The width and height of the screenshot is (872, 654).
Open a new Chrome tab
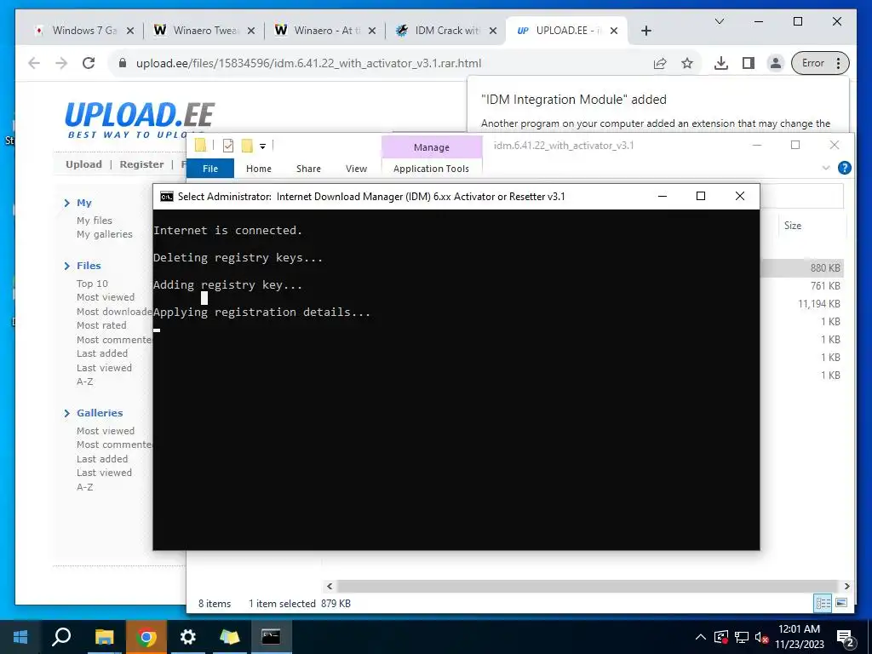point(645,32)
